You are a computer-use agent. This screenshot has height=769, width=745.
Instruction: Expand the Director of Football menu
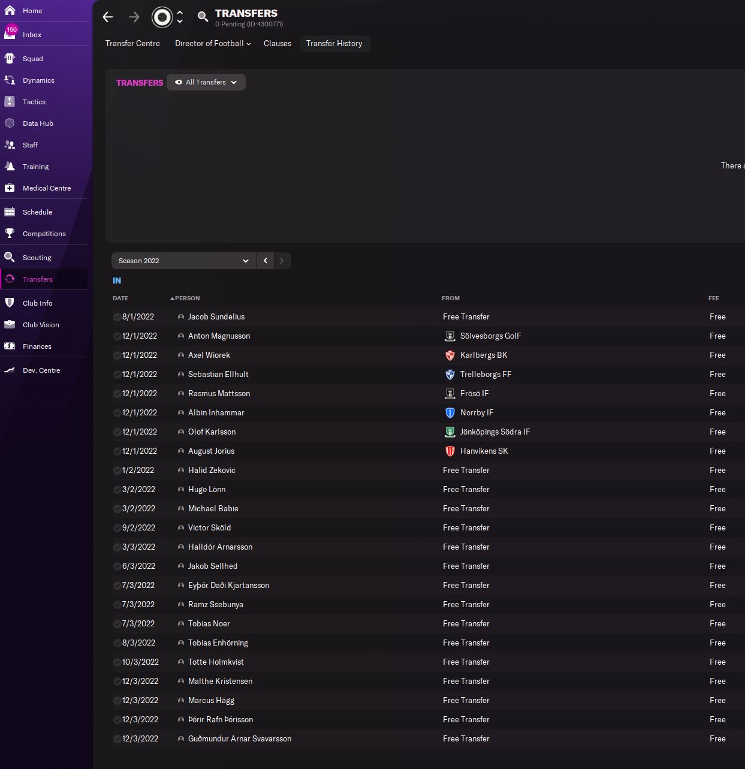point(213,44)
